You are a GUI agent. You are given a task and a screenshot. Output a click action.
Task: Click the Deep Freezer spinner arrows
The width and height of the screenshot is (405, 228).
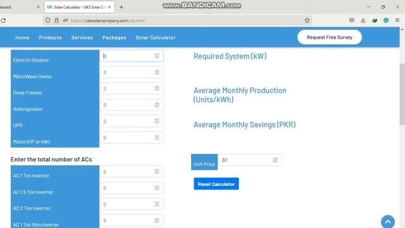(157, 89)
